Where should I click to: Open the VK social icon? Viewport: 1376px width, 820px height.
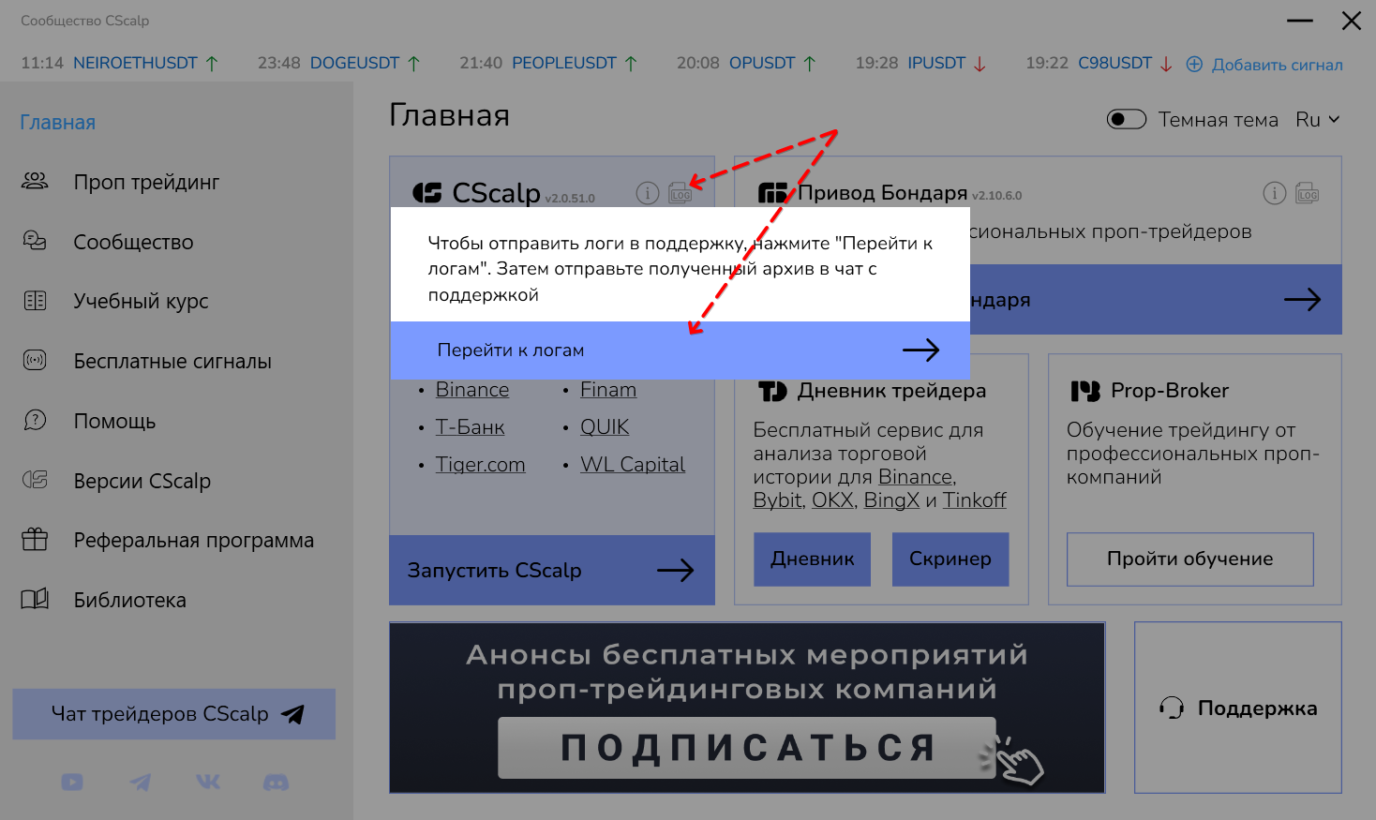click(x=208, y=782)
